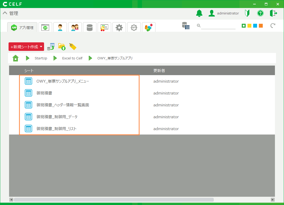Open the help question mark icon

(x=260, y=13)
